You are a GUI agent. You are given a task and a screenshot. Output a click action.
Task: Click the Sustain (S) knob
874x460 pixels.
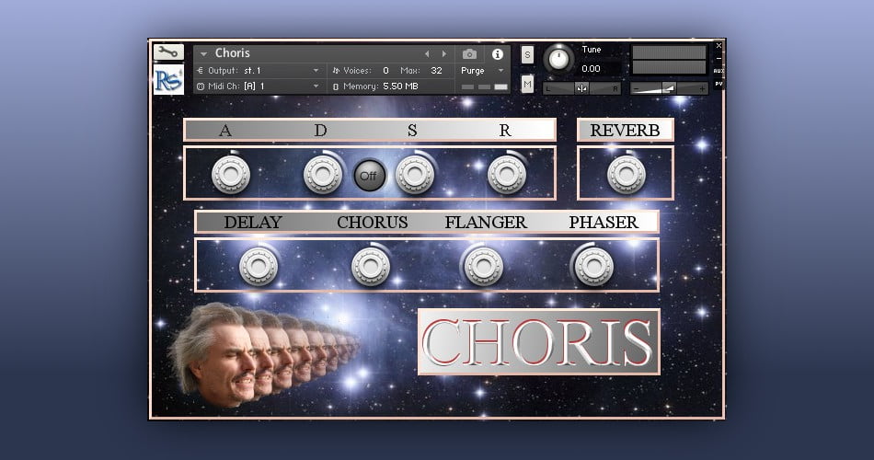click(415, 174)
